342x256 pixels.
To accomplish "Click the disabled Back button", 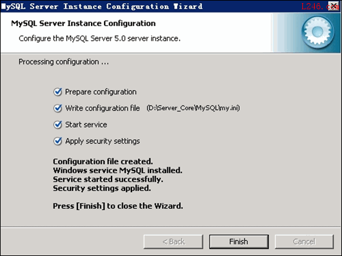I will coord(173,242).
